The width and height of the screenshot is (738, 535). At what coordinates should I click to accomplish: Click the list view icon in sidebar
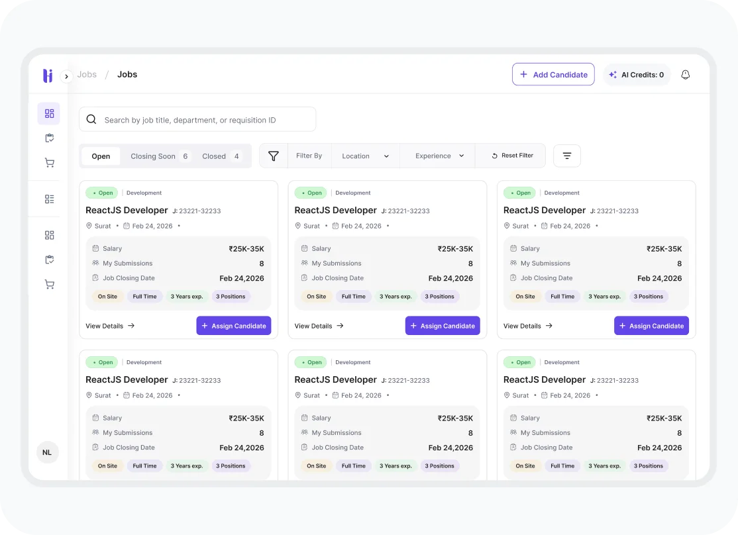click(x=49, y=199)
